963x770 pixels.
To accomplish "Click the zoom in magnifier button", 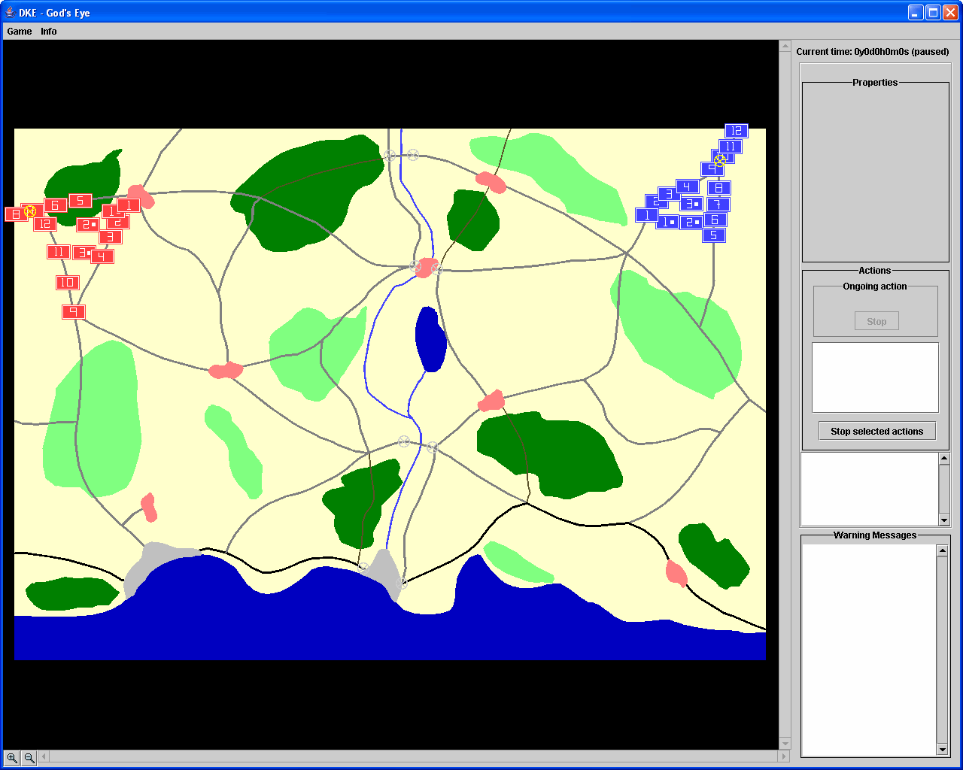I will coord(12,758).
